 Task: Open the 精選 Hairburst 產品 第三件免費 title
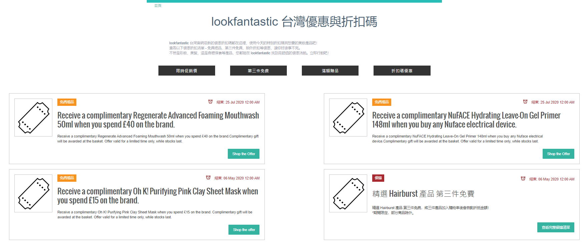[x=423, y=194]
